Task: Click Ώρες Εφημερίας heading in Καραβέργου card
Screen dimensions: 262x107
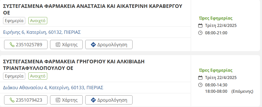Action: [x=216, y=18]
